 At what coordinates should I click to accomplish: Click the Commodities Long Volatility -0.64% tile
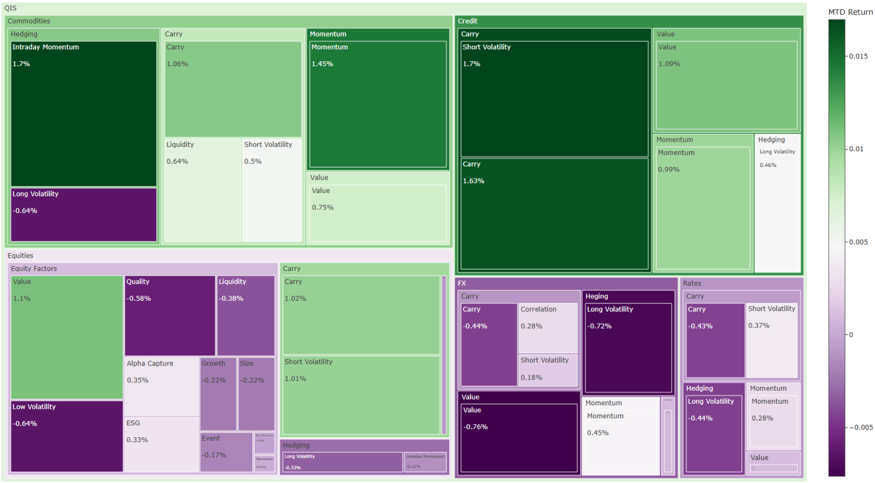click(84, 215)
